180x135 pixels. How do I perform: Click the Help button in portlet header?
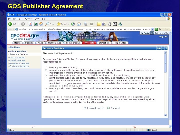tap(159, 48)
